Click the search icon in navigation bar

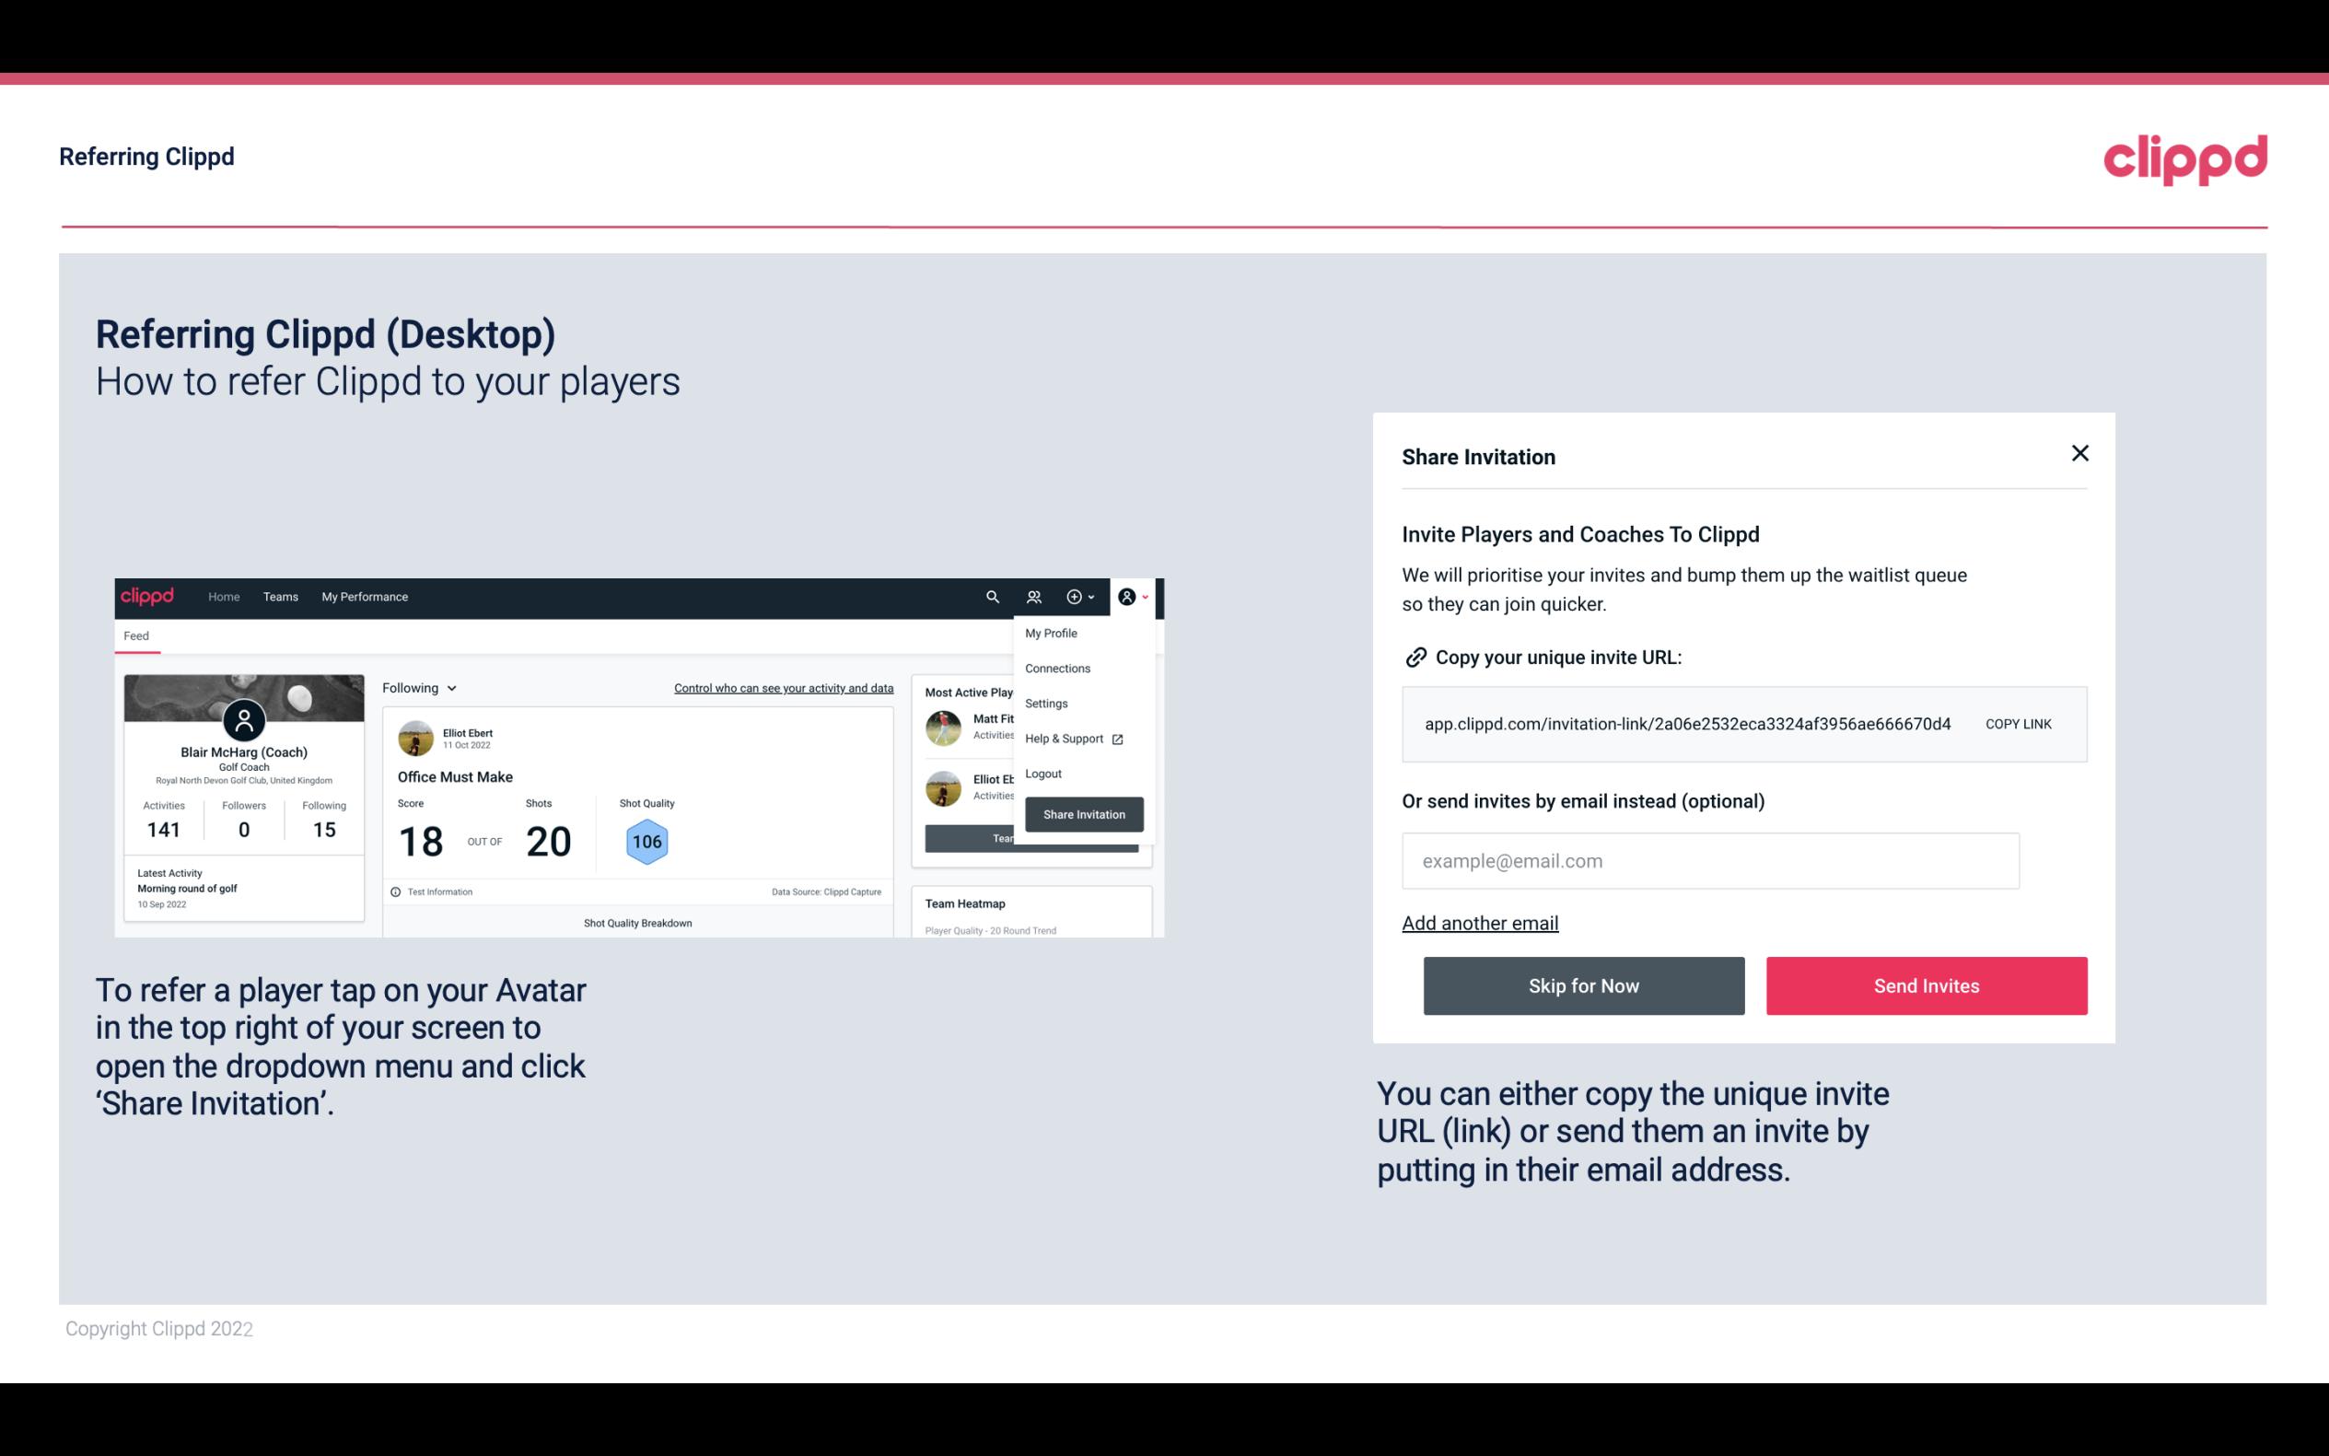coord(989,596)
